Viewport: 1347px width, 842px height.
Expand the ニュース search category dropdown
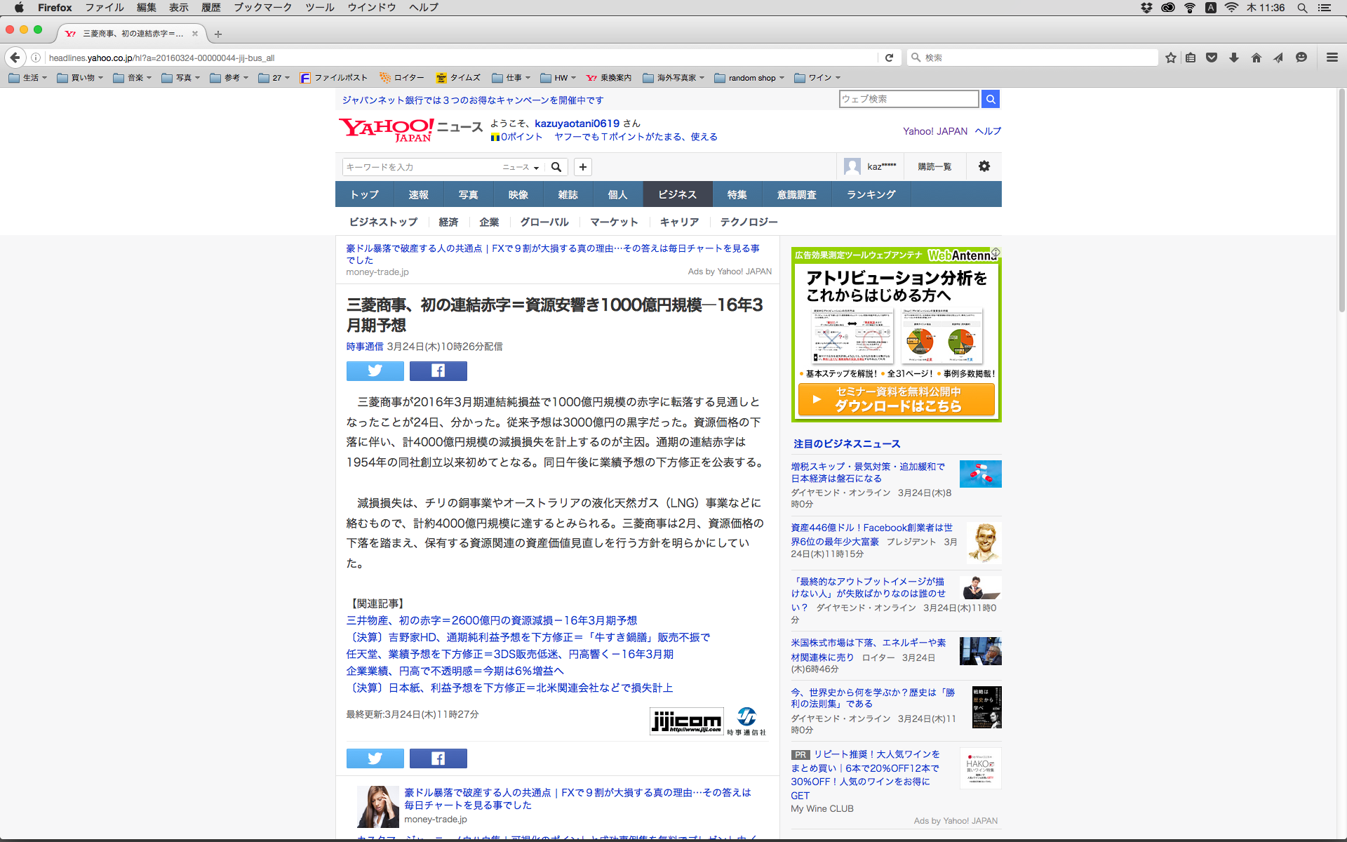[x=520, y=167]
